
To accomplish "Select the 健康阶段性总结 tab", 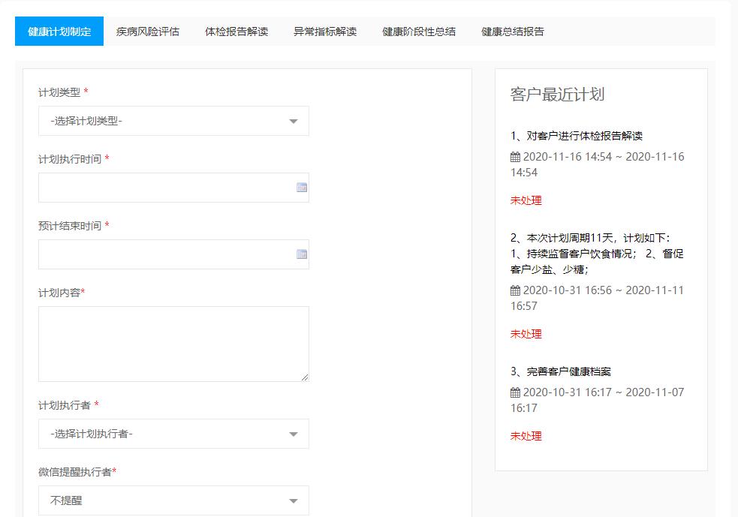I will (x=419, y=32).
